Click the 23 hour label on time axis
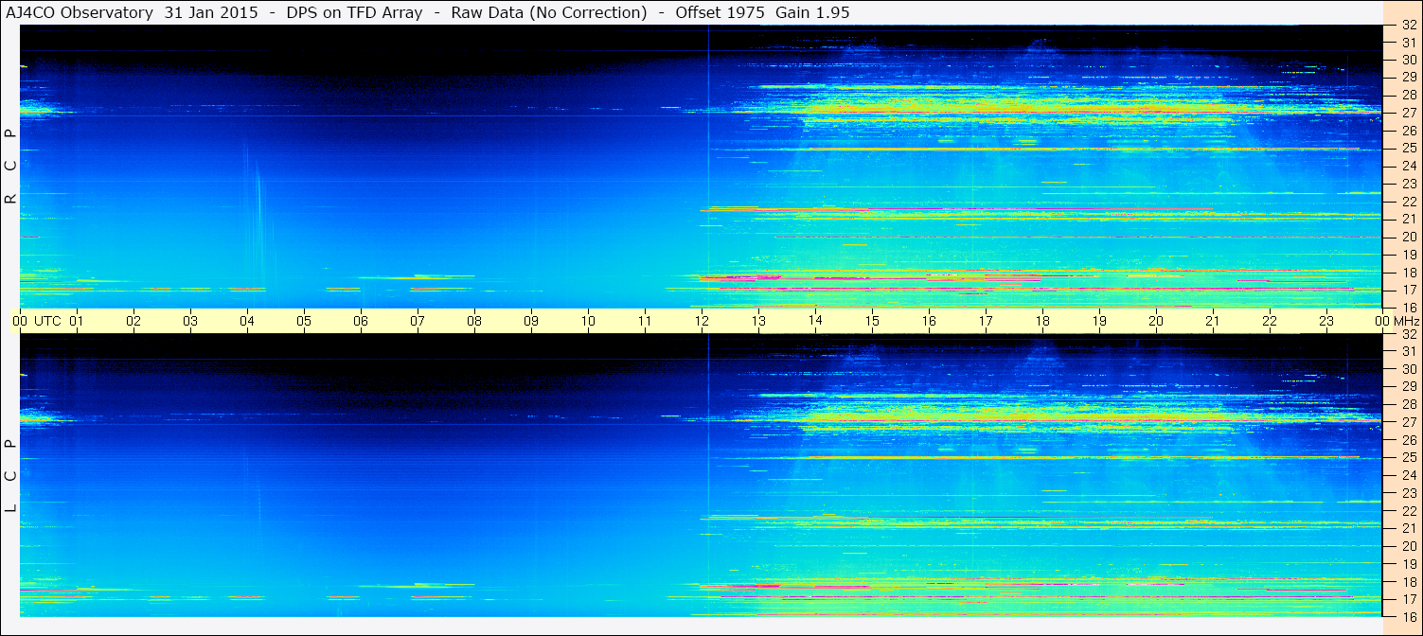 pos(1326,321)
